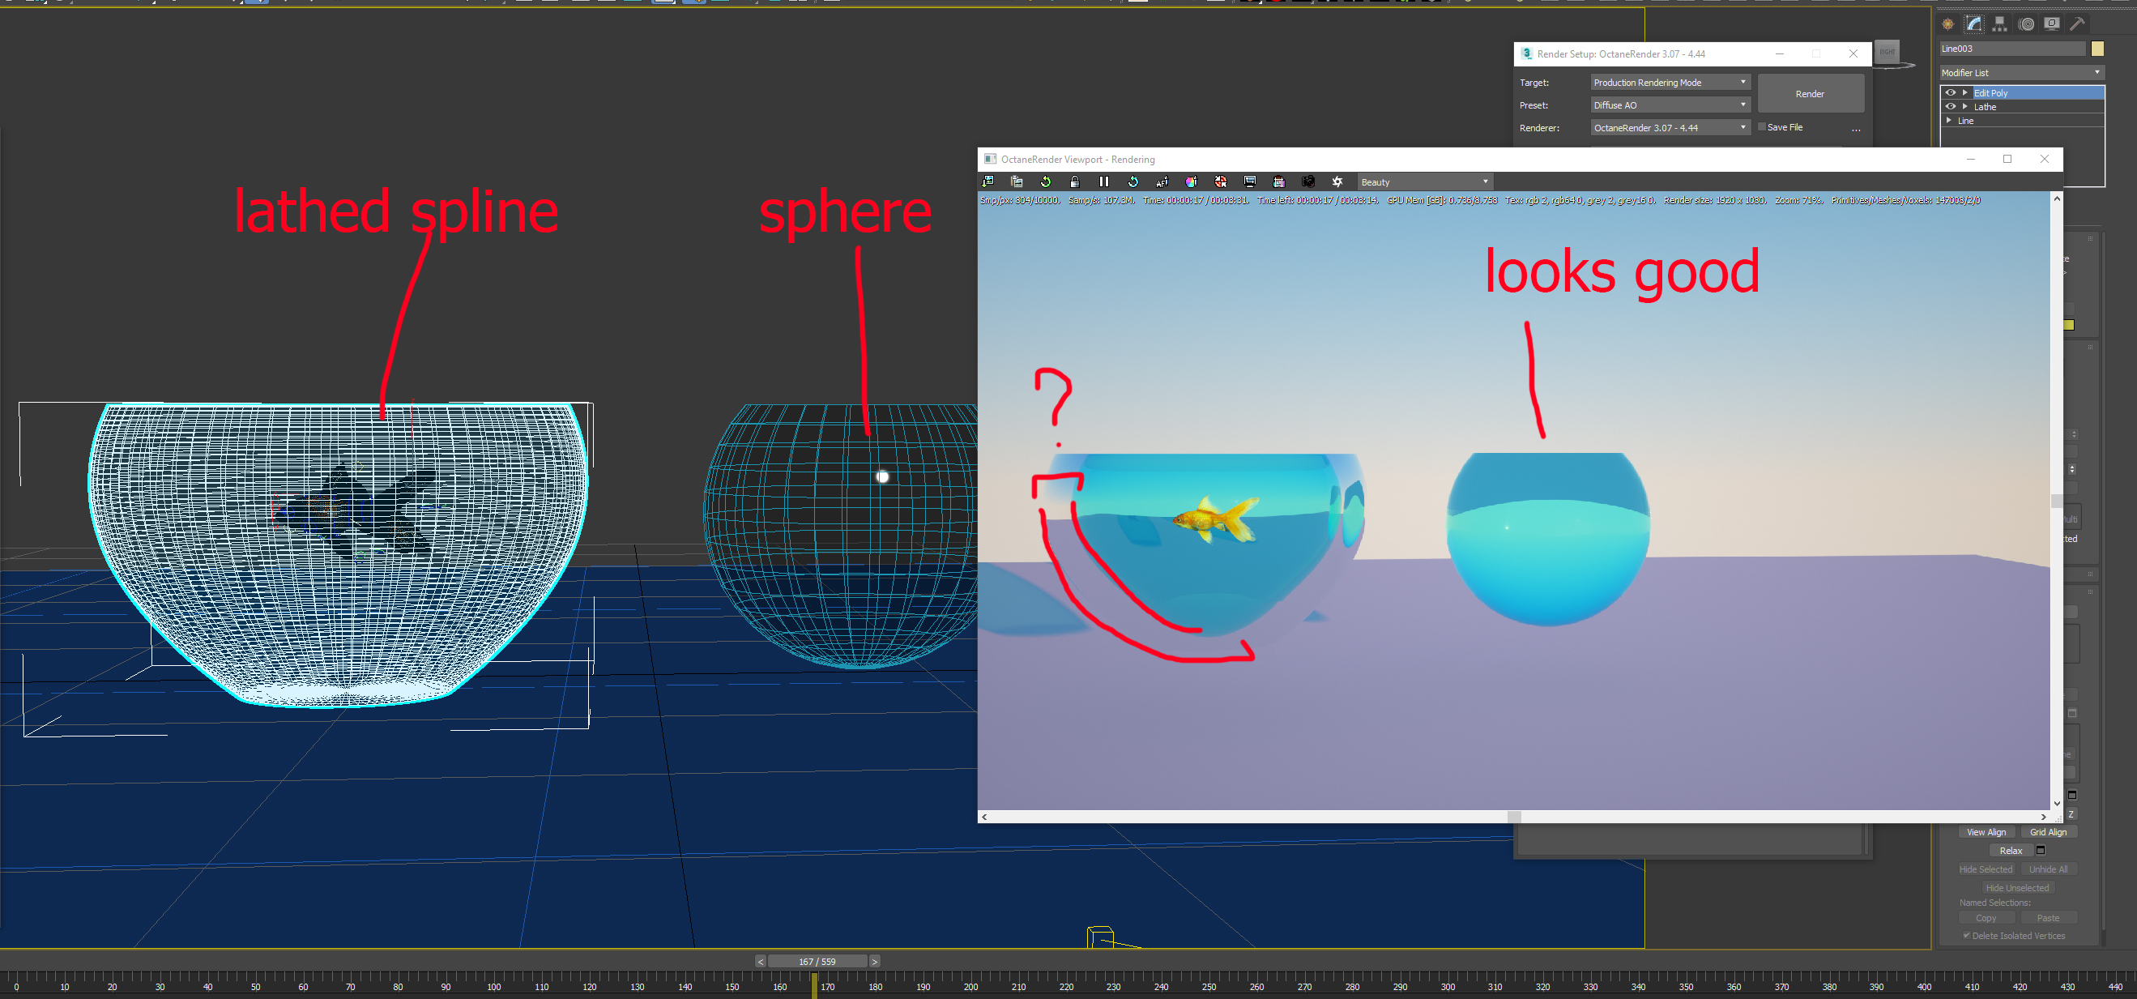Hide the Edit Poly modifier with eye icon

click(1951, 93)
